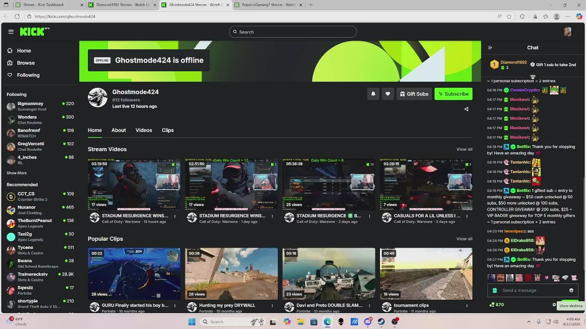Switch to the Clips tab
Screen dimensions: 586x329
coord(168,130)
